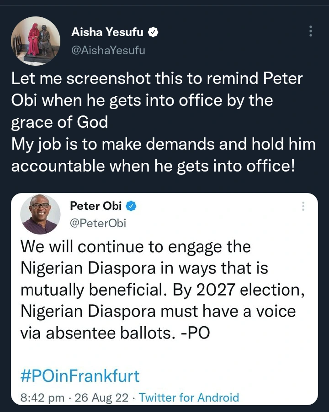Click the blue verified badge beside Peter Obi
Screen dimensions: 329x412
[132, 206]
